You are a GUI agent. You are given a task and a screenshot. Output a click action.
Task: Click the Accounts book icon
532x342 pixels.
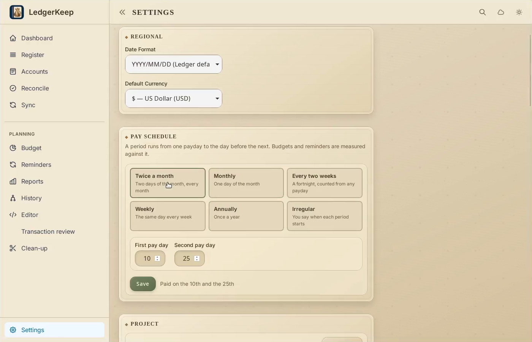point(13,71)
